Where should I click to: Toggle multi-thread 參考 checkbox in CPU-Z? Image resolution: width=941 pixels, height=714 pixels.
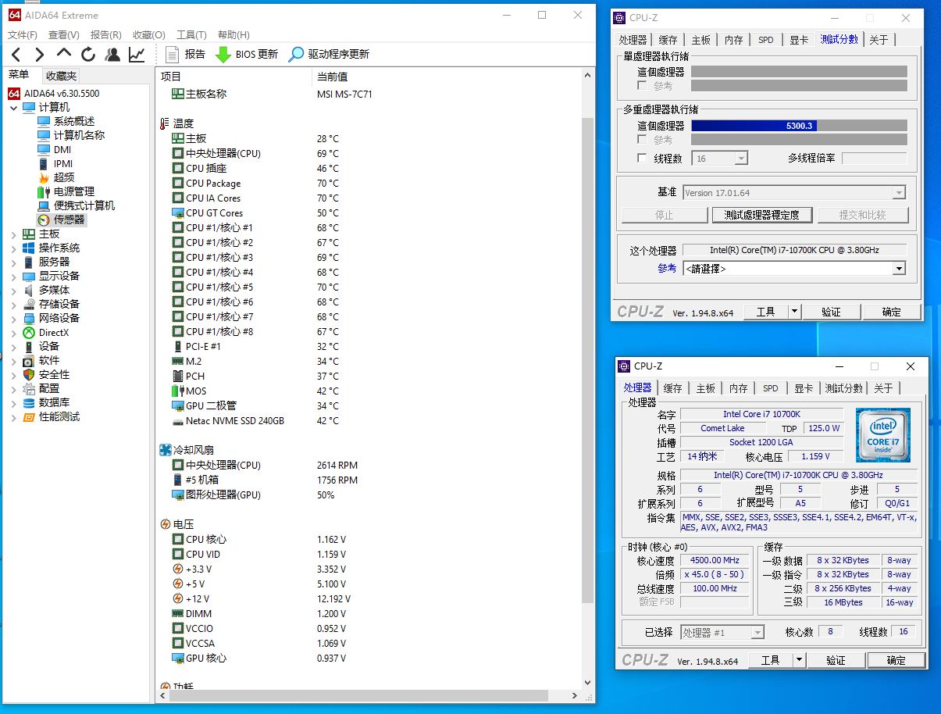642,139
